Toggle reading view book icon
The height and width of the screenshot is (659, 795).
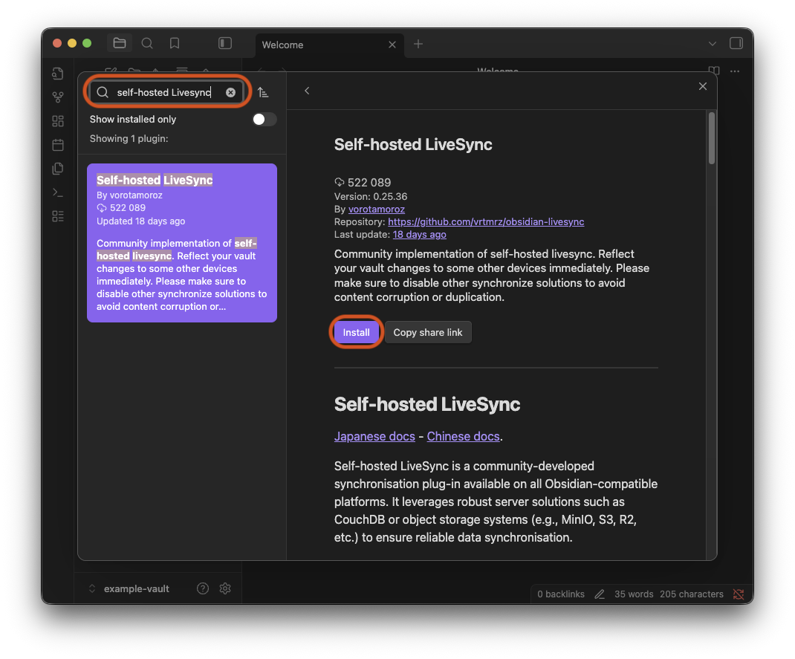[x=714, y=71]
